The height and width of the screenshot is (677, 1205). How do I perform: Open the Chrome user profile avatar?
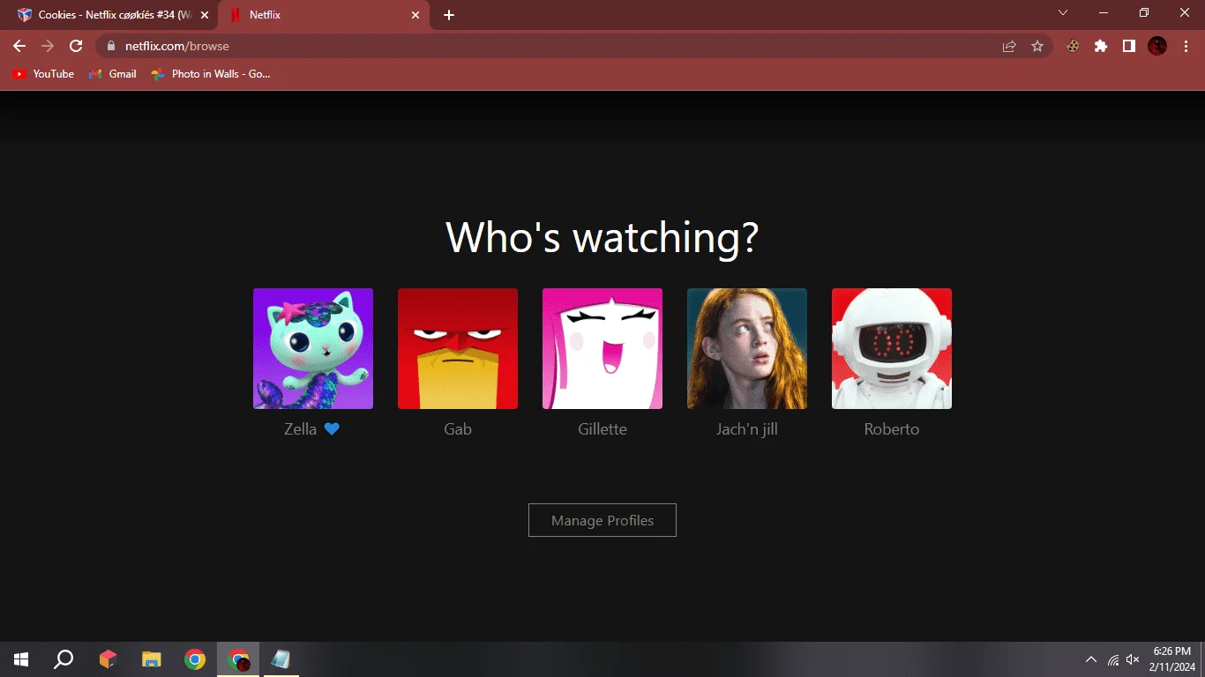(x=1157, y=46)
